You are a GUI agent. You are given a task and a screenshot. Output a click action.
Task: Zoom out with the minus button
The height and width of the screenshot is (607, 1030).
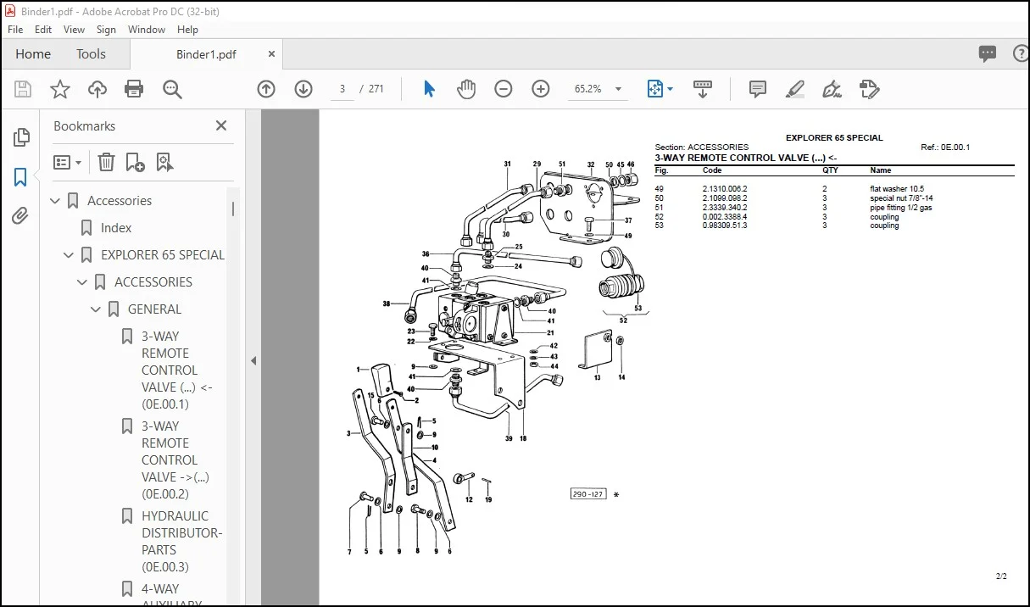tap(504, 89)
